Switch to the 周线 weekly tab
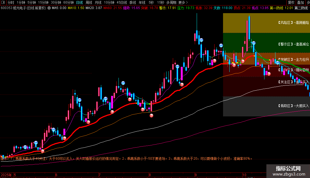 tap(89, 2)
